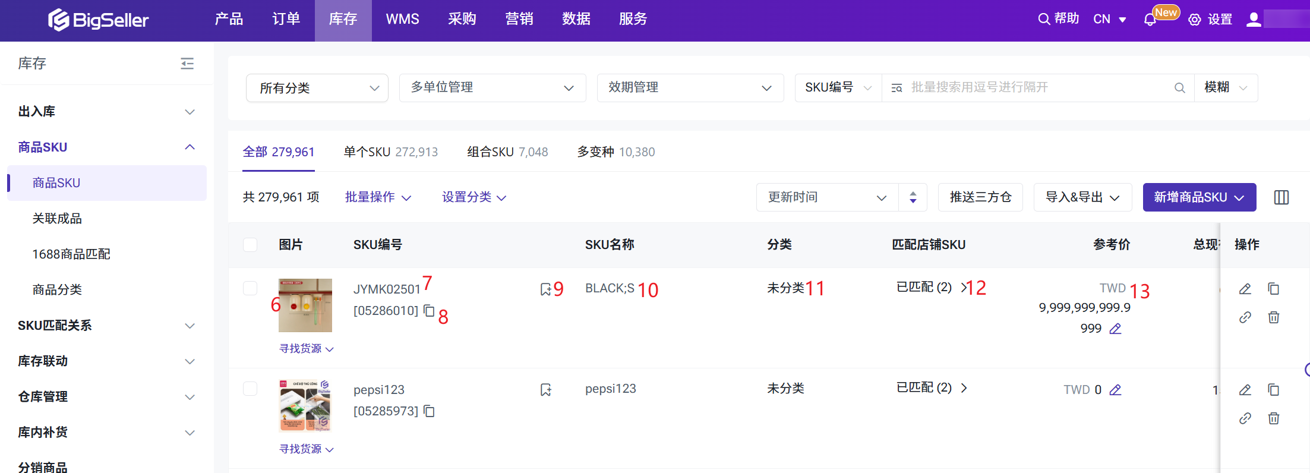Open the 更新时间 sort dropdown

pyautogui.click(x=827, y=197)
